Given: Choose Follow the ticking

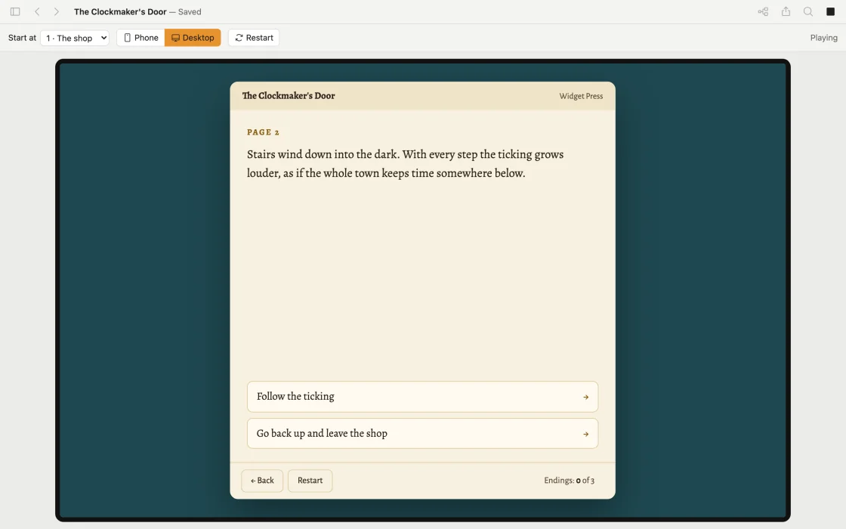Looking at the screenshot, I should [x=422, y=397].
